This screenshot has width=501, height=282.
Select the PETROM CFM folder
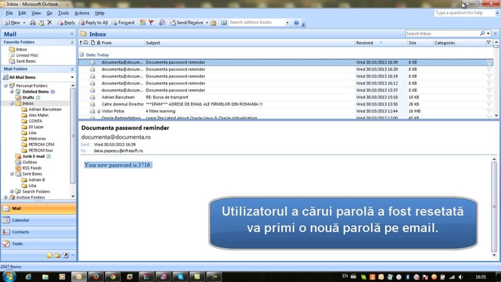(x=41, y=145)
